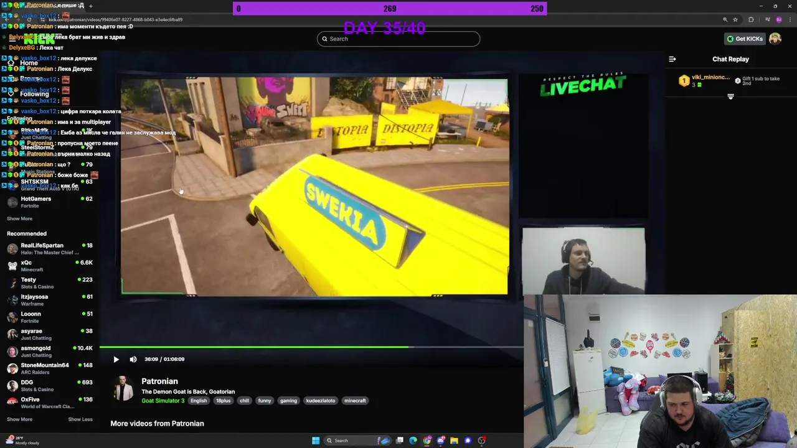Open StoneMountain64 recommended channel

[x=50, y=368]
